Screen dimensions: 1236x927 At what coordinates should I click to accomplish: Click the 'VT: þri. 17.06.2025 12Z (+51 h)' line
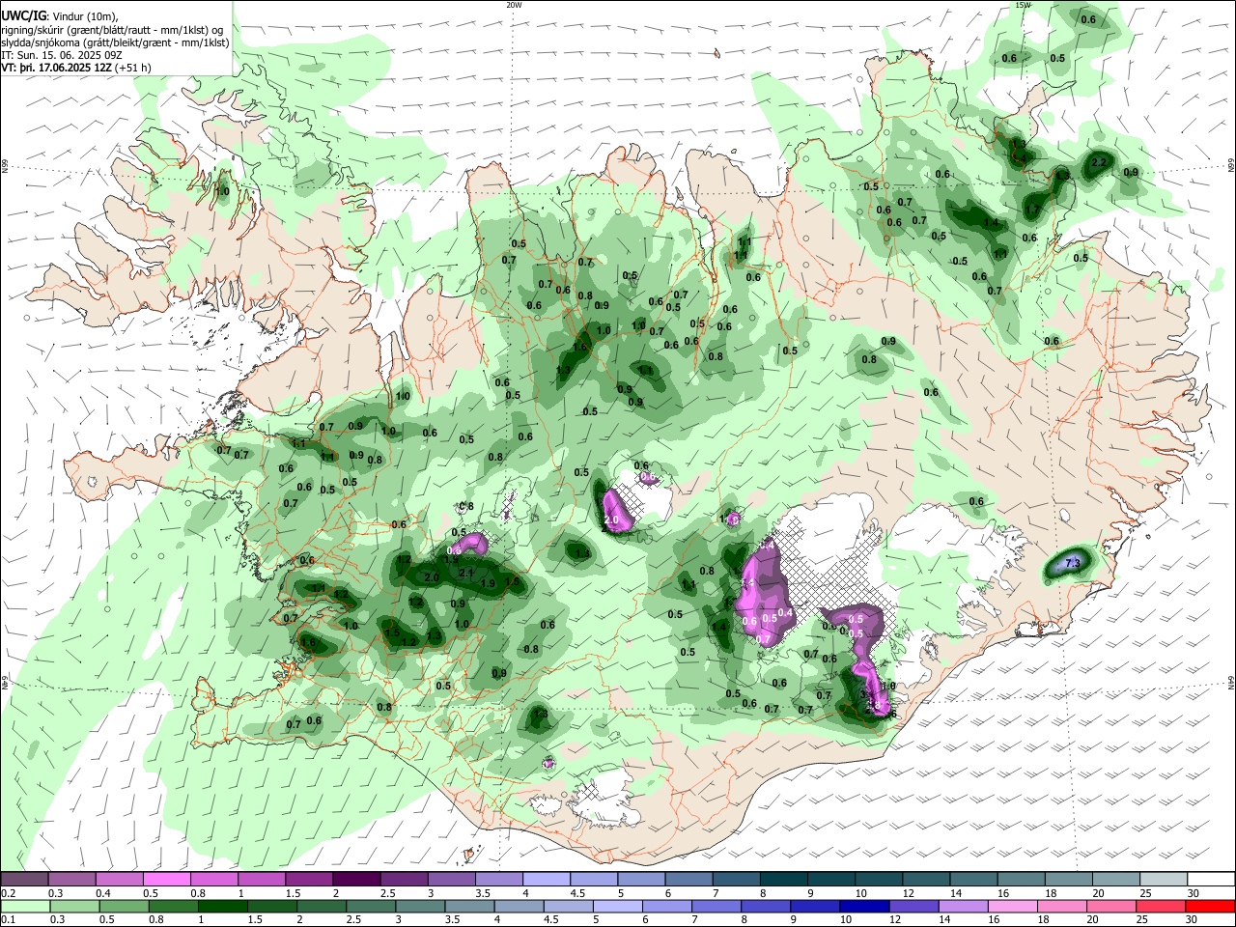[x=76, y=68]
